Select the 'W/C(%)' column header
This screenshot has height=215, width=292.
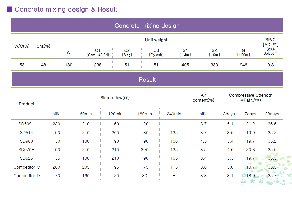pyautogui.click(x=22, y=46)
